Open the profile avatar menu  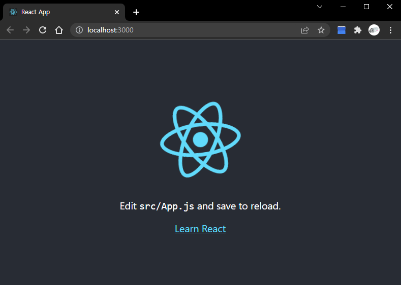374,30
